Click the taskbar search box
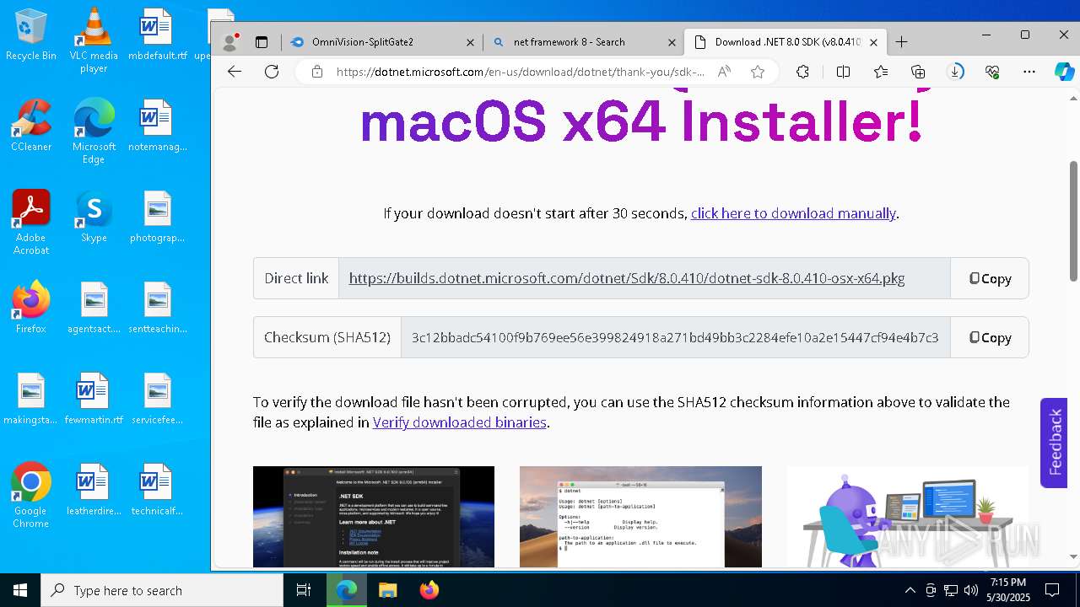This screenshot has height=607, width=1080. [162, 590]
